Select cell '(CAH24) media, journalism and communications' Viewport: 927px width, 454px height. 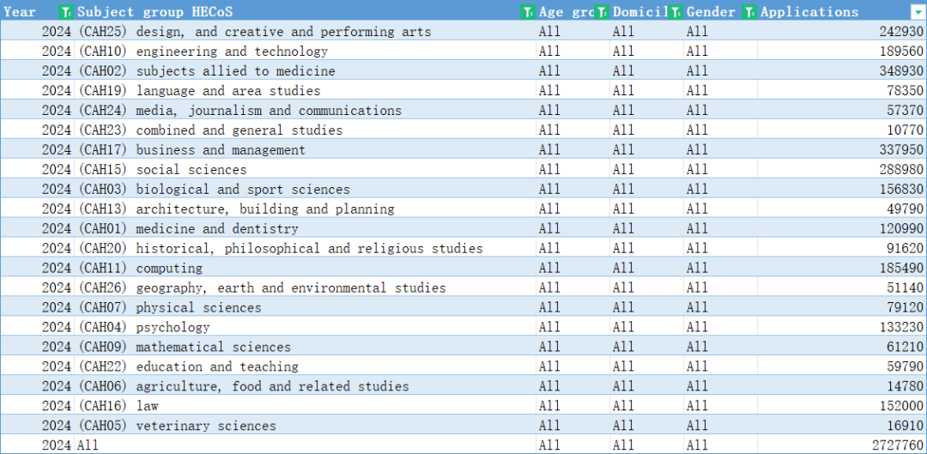pos(305,110)
